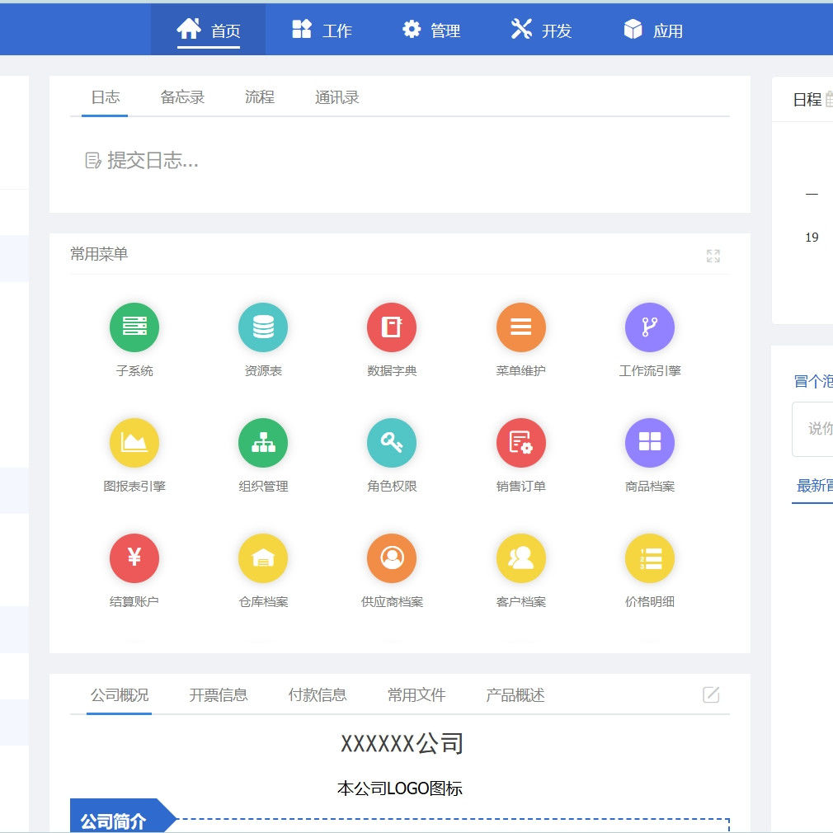Go to 首页 in top navigation

tap(208, 31)
